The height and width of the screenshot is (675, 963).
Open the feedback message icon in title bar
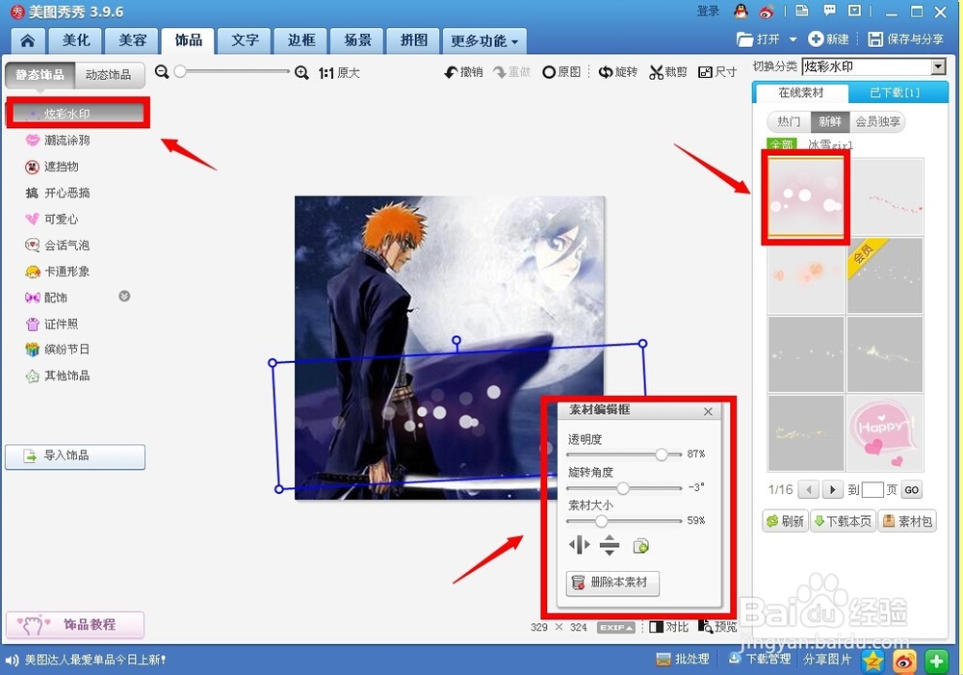(829, 11)
